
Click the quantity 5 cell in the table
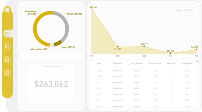coord(171,71)
